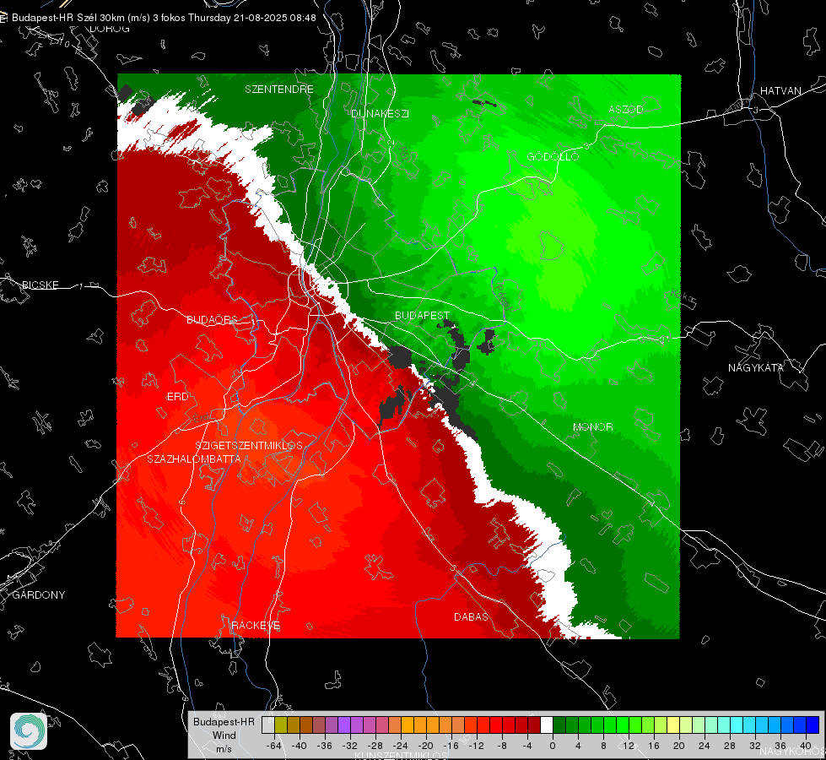Viewport: 826px width, 760px height.
Task: Pick the deep blue swatch ending the legend
Action: tap(813, 725)
